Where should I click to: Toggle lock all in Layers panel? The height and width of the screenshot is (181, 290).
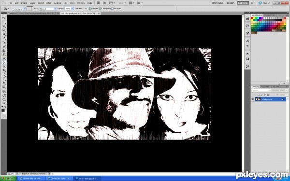tap(268, 95)
